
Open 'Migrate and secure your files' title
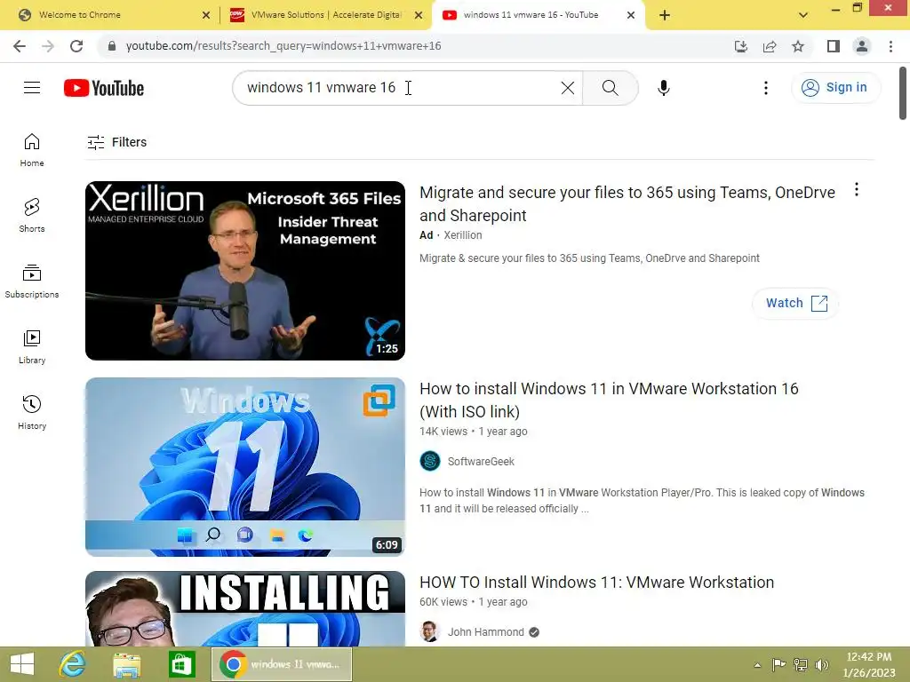click(627, 203)
